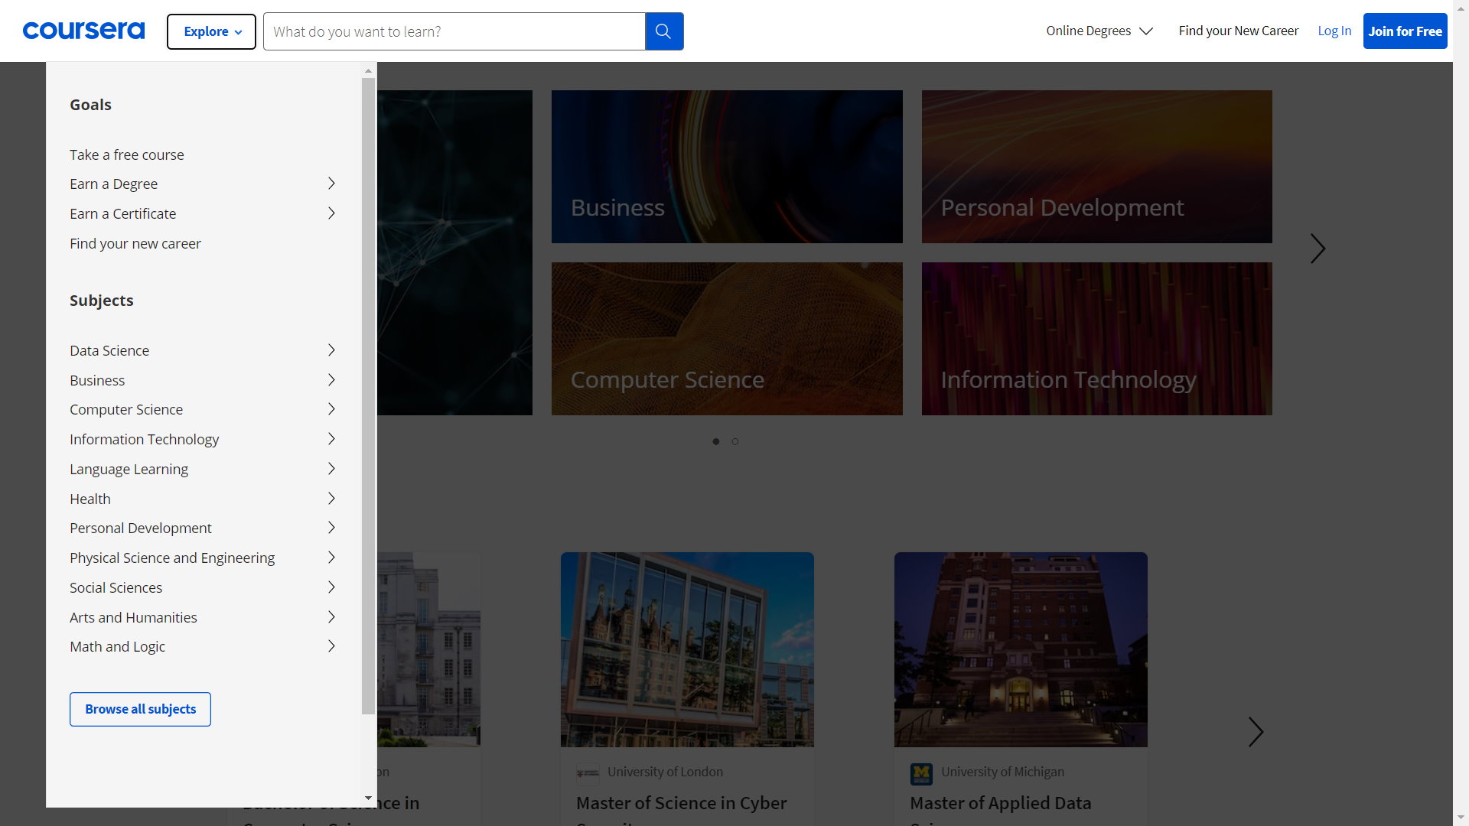Click the Master of Science in Cyber title
The image size is (1469, 826).
coord(681,803)
